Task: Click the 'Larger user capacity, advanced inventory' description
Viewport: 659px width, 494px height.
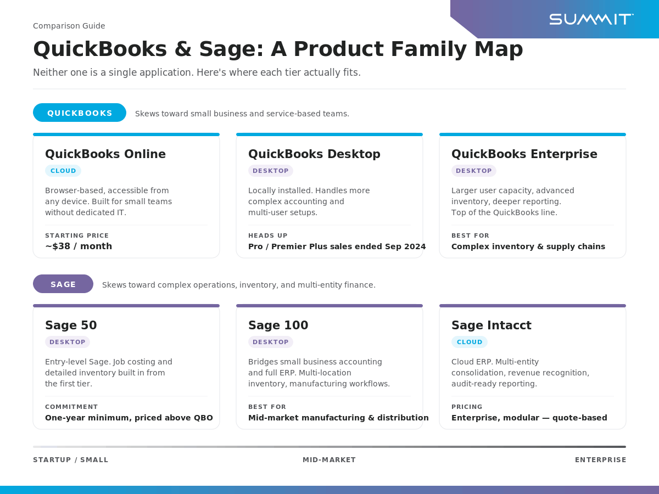Action: click(513, 201)
